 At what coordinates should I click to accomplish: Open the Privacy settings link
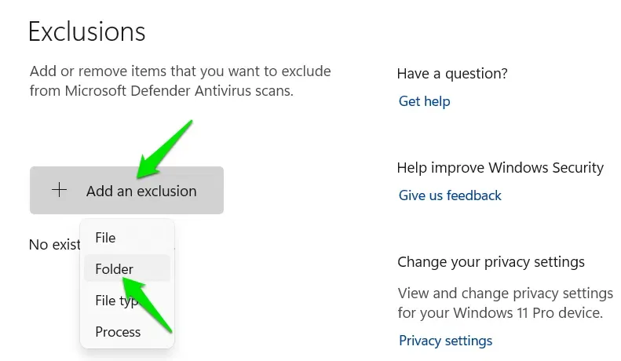(x=445, y=341)
